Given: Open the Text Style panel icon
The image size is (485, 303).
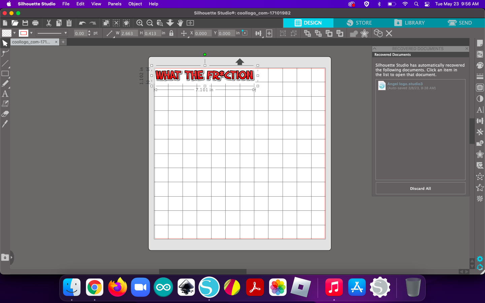Looking at the screenshot, I should (x=480, y=110).
